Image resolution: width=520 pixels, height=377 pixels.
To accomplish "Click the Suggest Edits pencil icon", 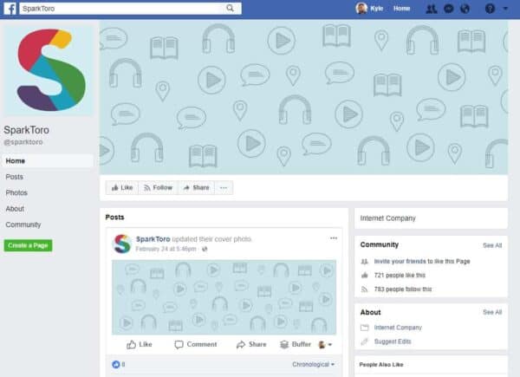I will pyautogui.click(x=365, y=341).
